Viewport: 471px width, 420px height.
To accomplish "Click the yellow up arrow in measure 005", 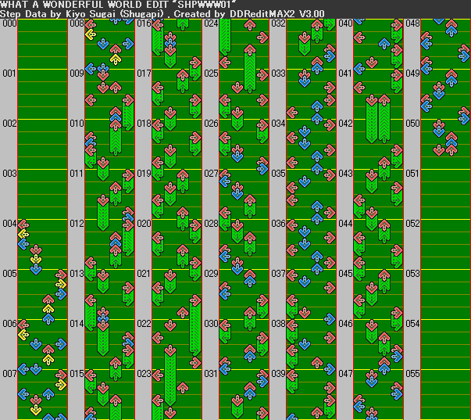I will pos(48,309).
